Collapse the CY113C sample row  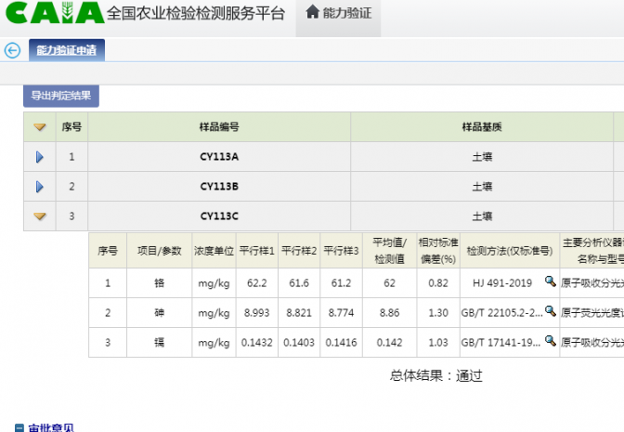point(40,216)
